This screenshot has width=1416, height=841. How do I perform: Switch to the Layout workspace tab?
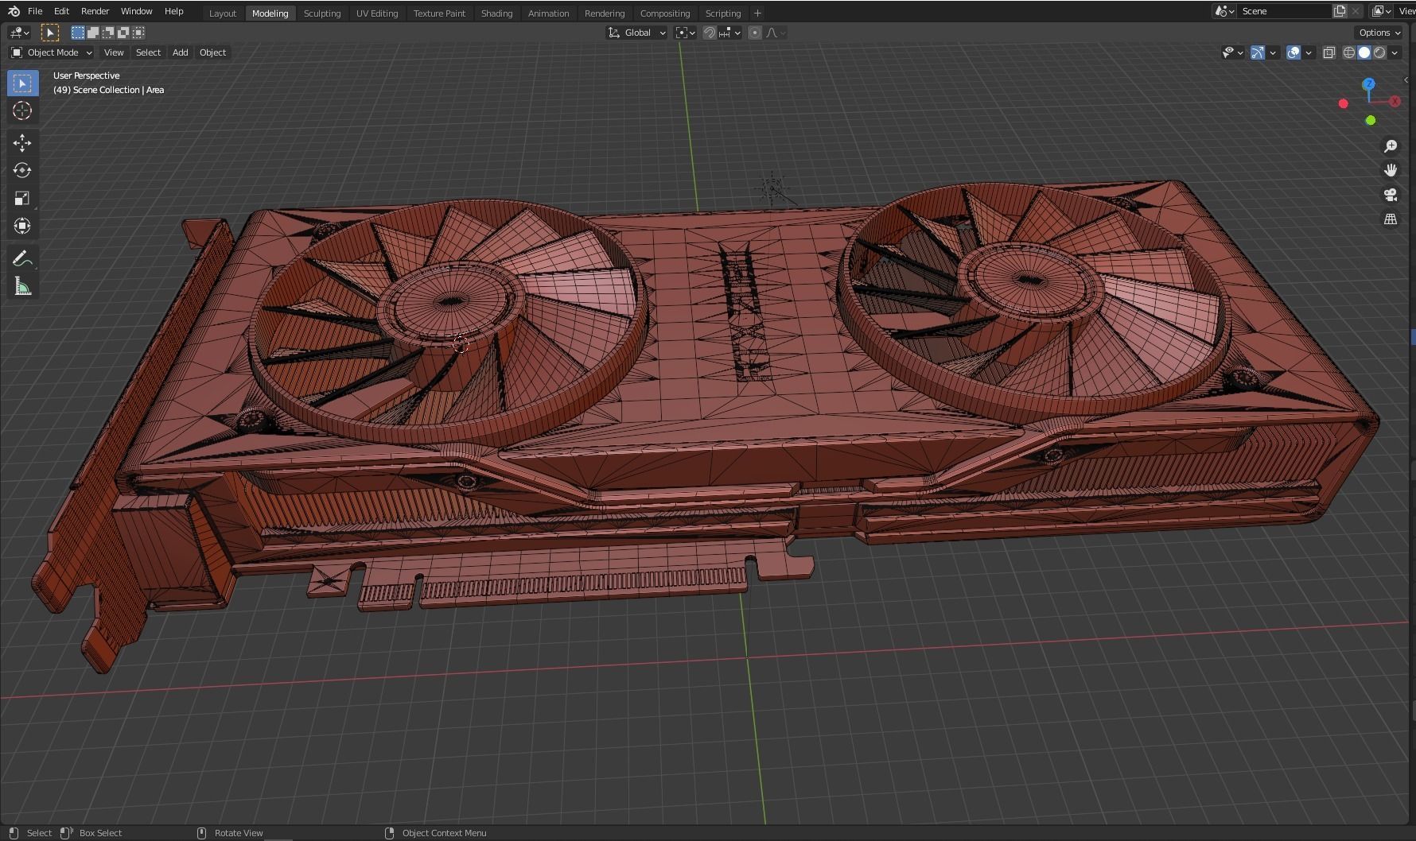(x=223, y=13)
